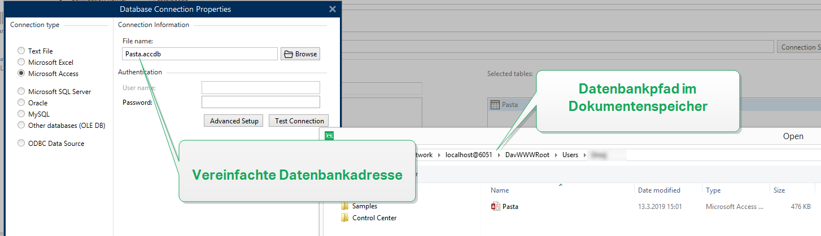Click into the File name field showing Pasta.accdb

(200, 54)
